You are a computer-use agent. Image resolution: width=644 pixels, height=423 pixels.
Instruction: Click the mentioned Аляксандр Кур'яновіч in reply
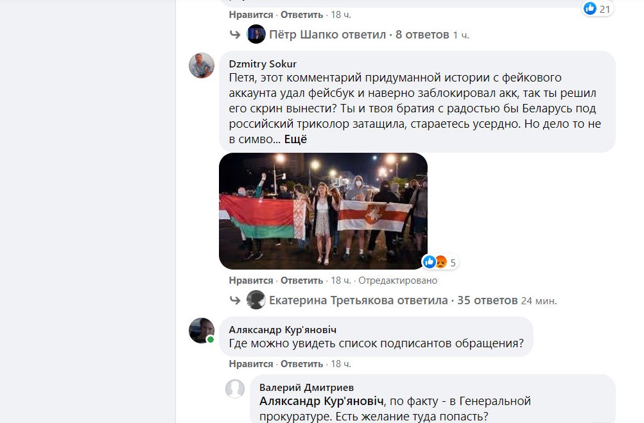(x=322, y=401)
